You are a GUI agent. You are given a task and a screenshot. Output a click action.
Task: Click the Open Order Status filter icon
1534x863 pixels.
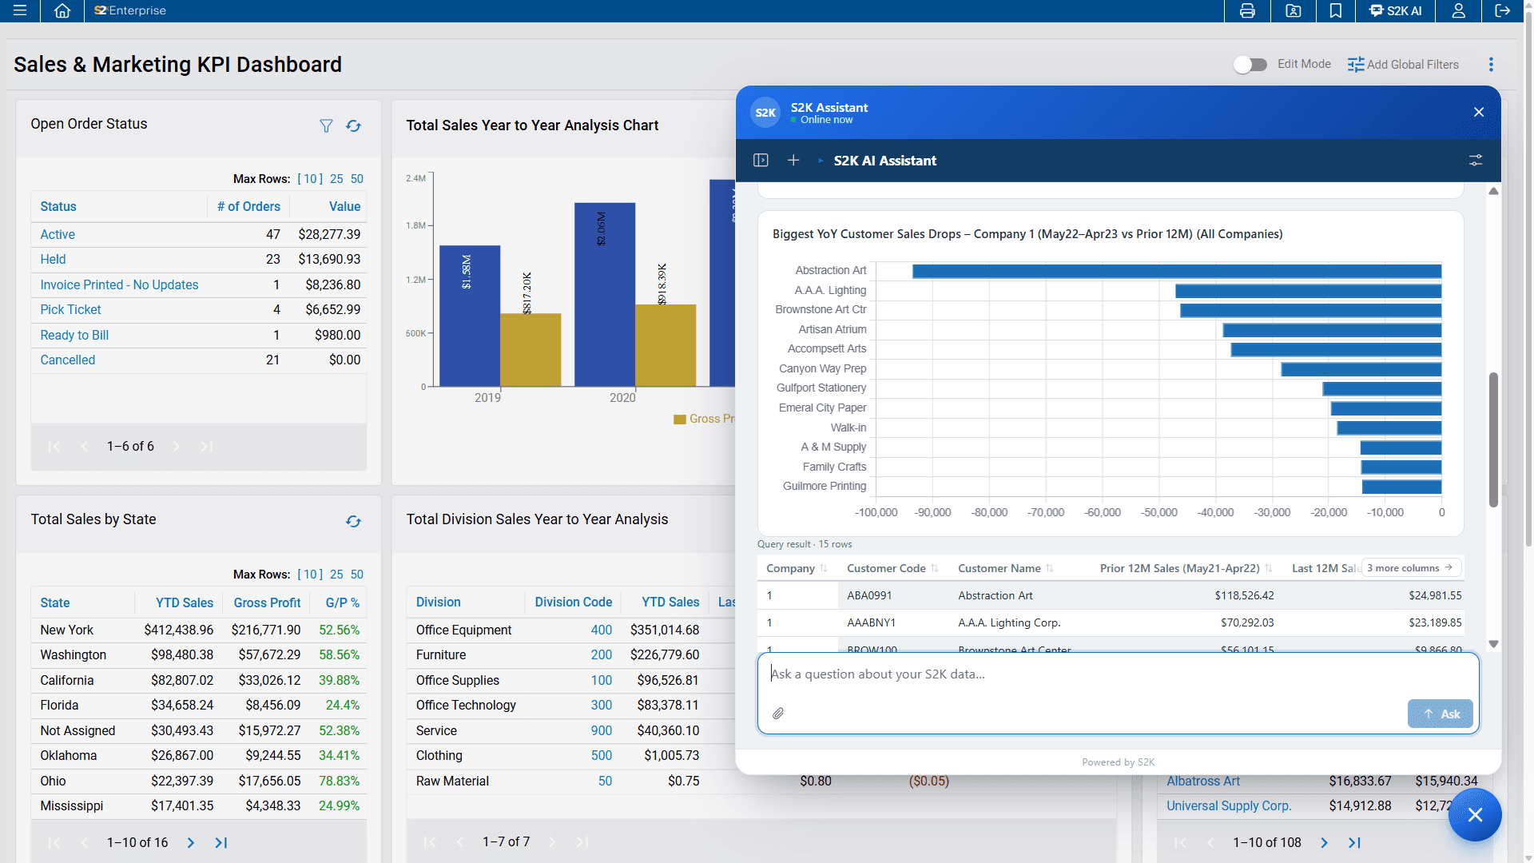326,126
